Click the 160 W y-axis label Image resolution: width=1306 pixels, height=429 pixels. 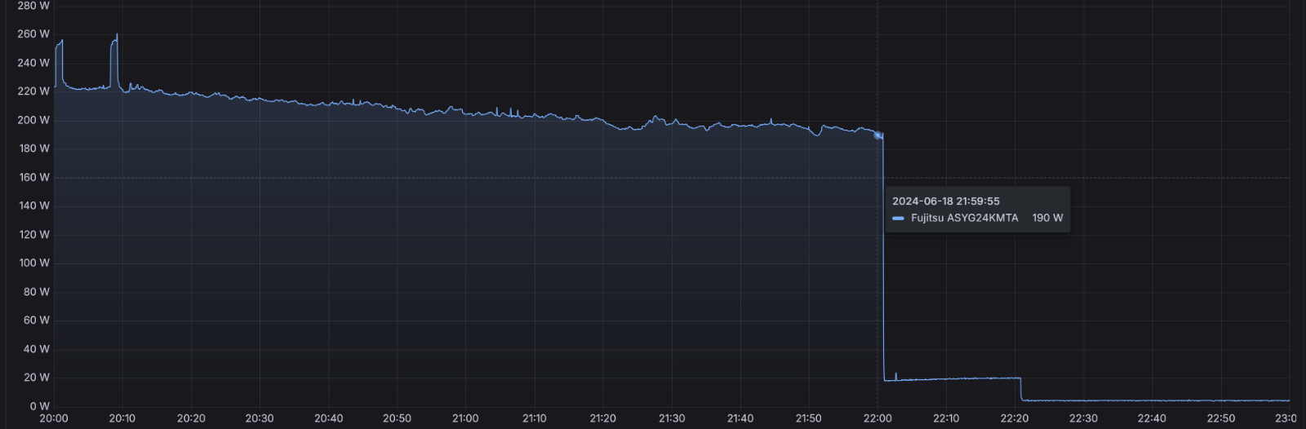34,177
